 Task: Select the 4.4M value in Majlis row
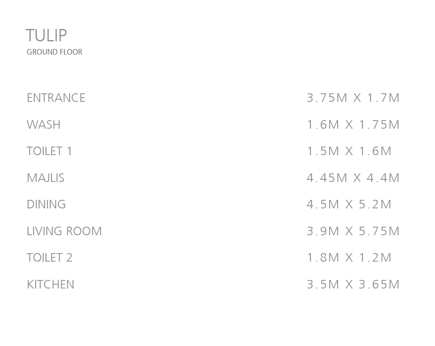tap(383, 178)
